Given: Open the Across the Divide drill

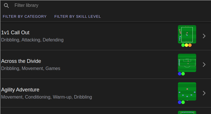Looking at the screenshot, I should pyautogui.click(x=105, y=65).
